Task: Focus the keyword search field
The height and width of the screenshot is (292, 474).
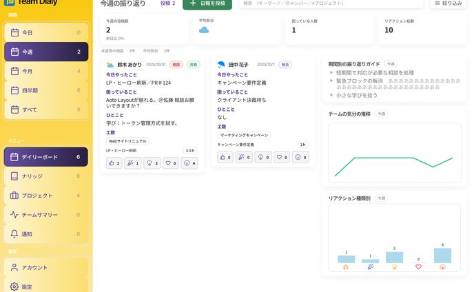Action: tap(331, 3)
